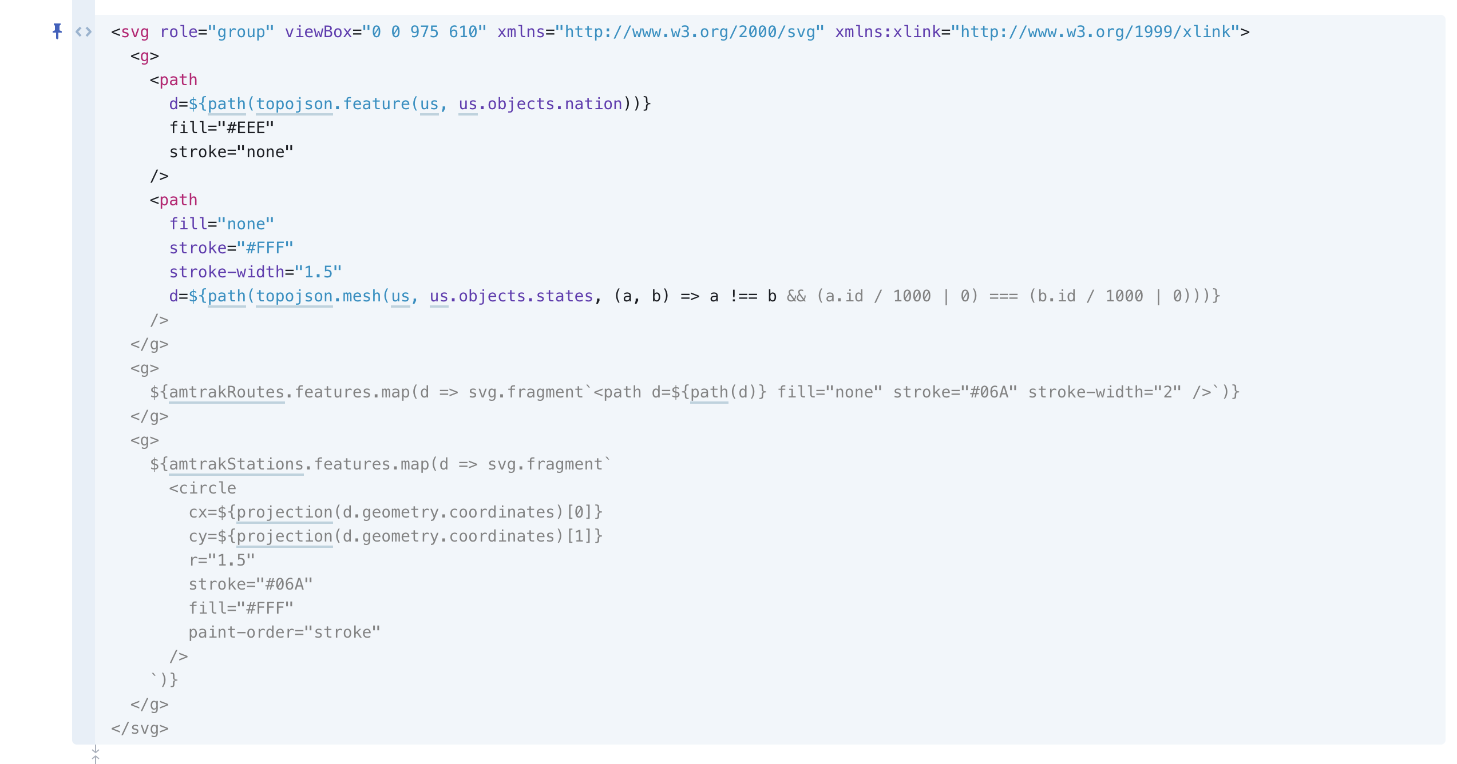Click the merge-arrows icon below the cell
The image size is (1457, 764).
click(x=96, y=755)
